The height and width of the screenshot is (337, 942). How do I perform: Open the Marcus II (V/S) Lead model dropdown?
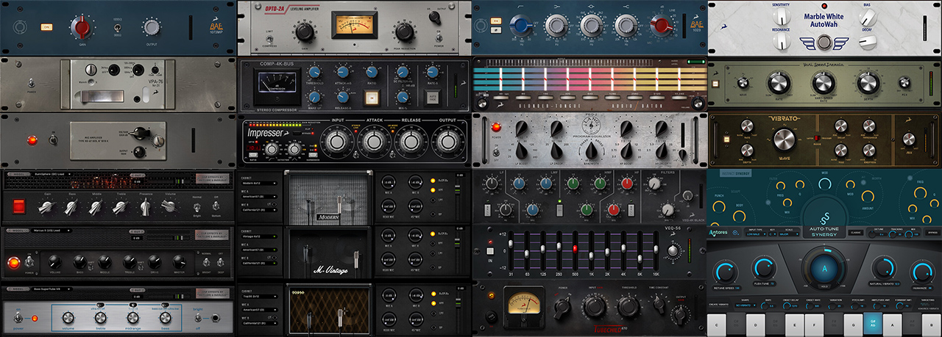[52, 231]
